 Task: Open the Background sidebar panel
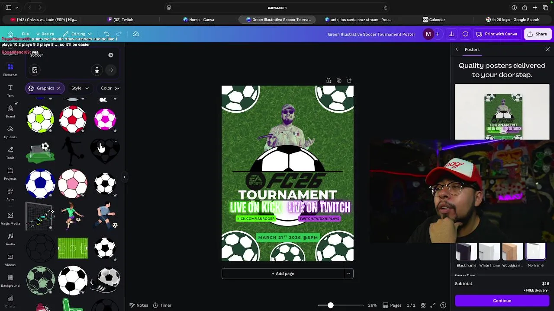click(x=10, y=281)
